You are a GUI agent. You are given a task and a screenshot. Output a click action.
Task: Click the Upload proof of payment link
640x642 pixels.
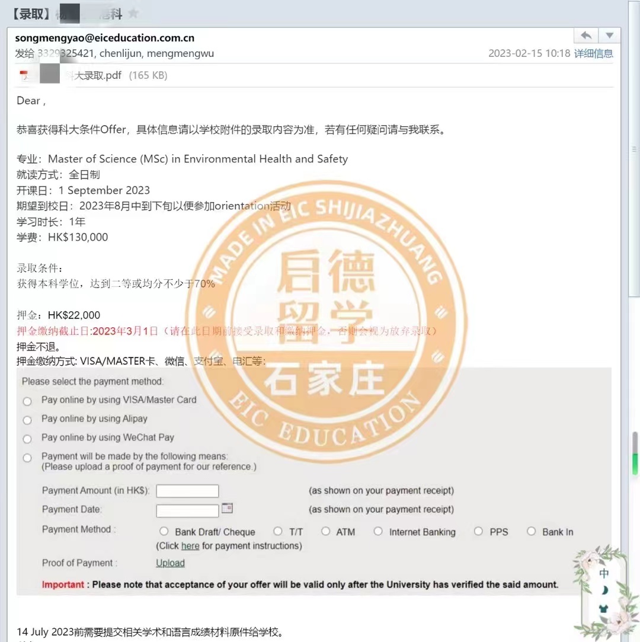[x=170, y=563]
